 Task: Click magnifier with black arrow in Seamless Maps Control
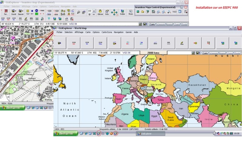pos(169,12)
